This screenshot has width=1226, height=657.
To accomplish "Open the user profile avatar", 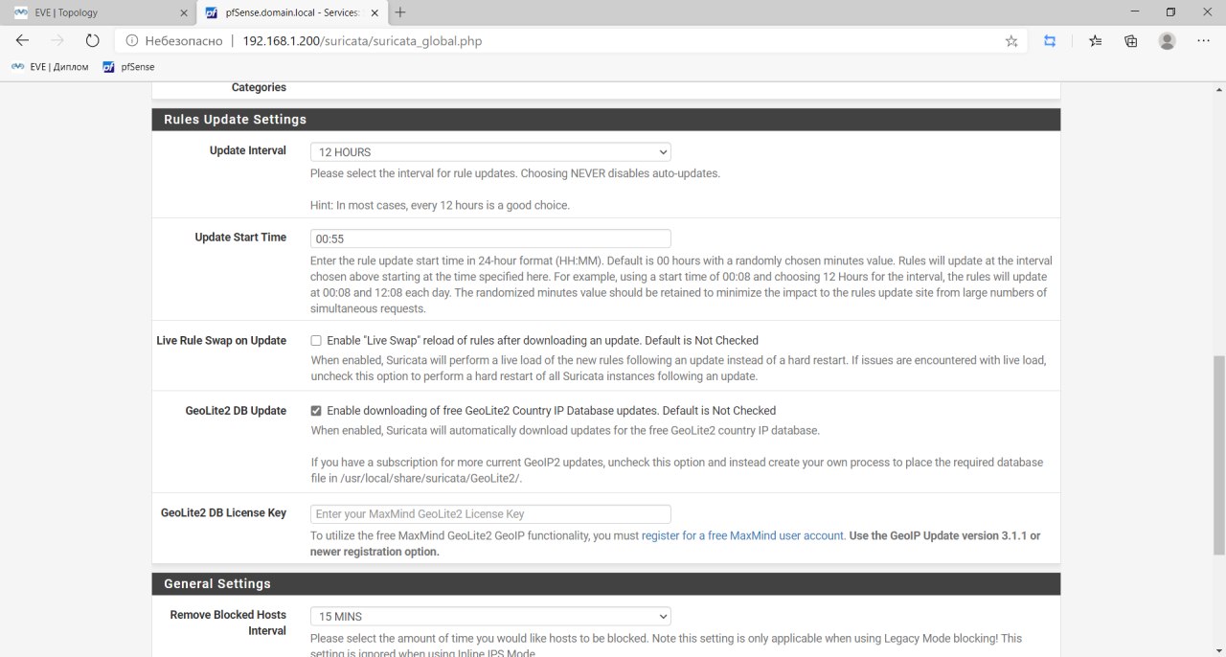I will pos(1167,41).
